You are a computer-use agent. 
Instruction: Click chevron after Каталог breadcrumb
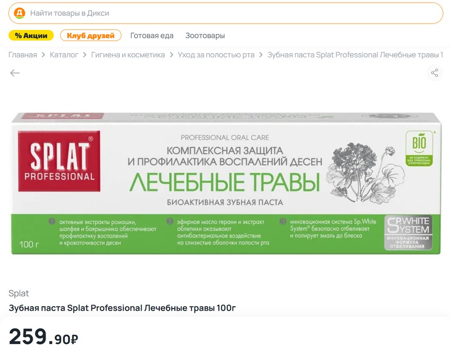click(85, 55)
